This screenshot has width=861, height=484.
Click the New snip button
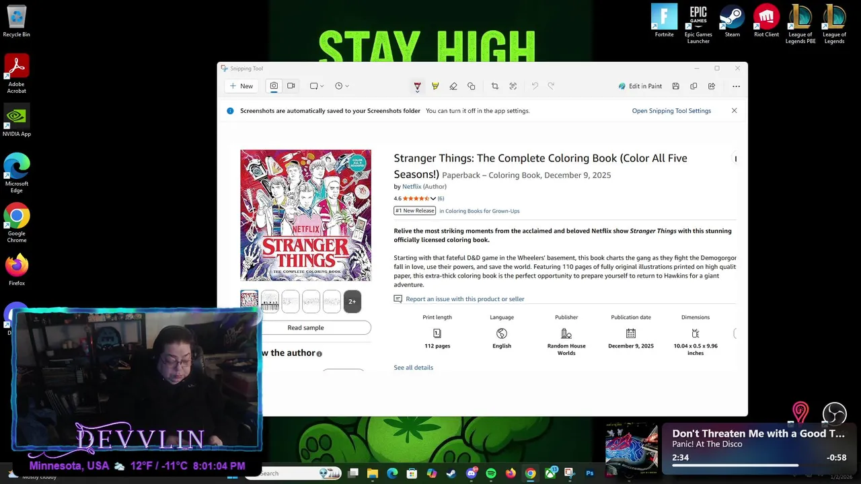[241, 86]
